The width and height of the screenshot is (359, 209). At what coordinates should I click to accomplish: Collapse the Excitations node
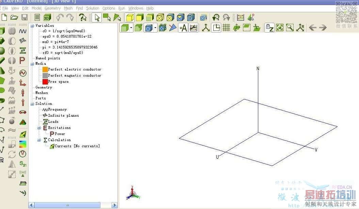pyautogui.click(x=39, y=128)
